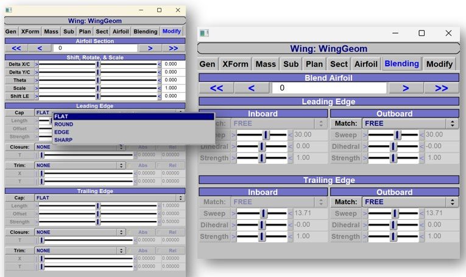Click the >> button under Airfoil Section

173,48
